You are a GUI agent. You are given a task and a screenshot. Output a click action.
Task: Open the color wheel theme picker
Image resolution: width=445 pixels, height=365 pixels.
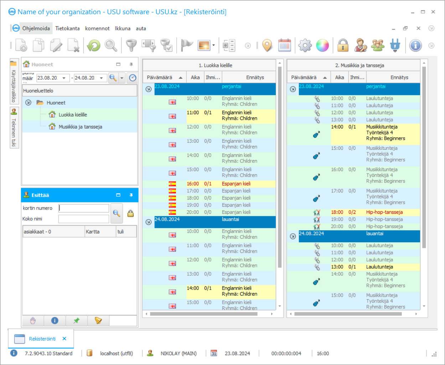pos(322,46)
